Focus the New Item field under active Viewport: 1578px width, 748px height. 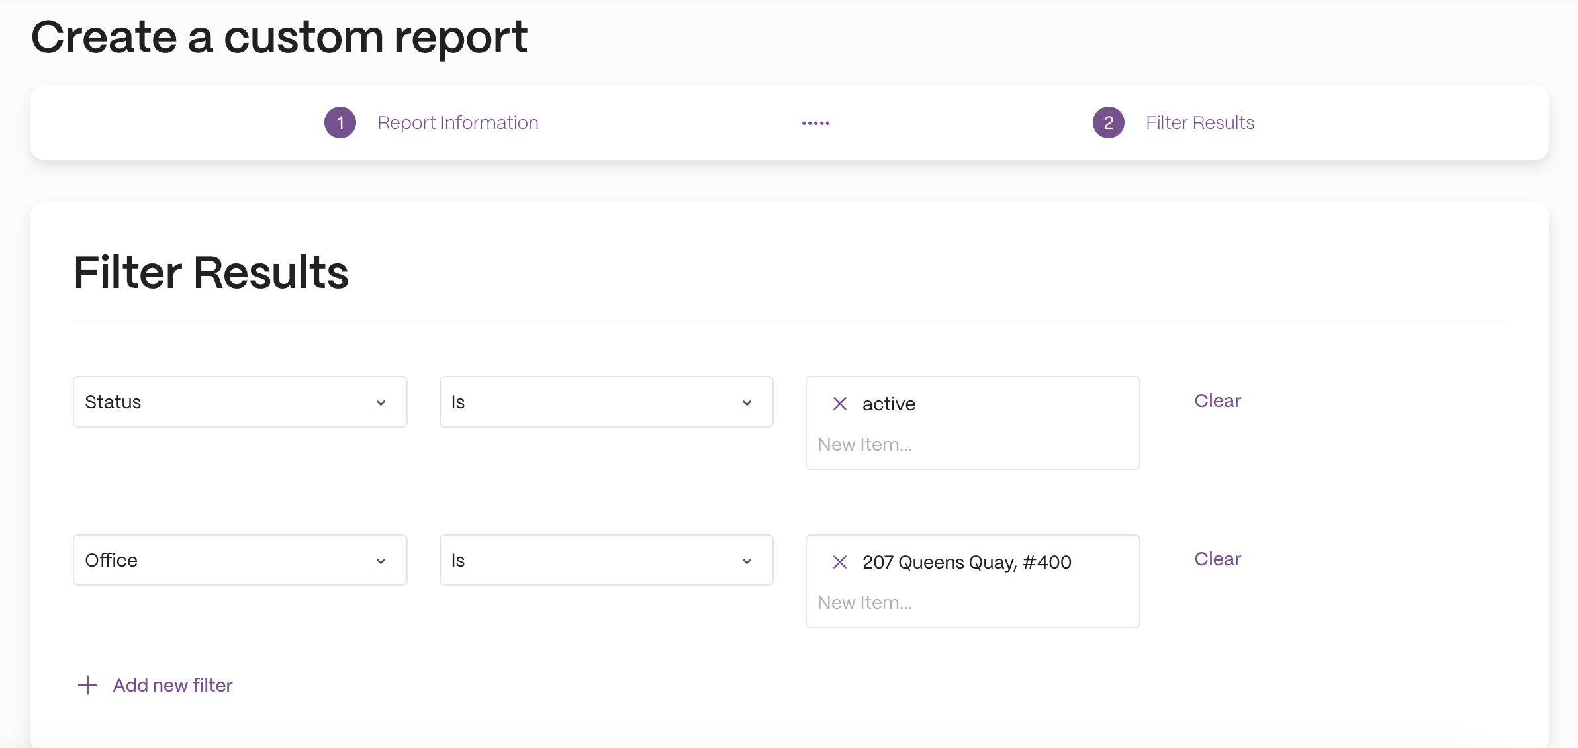(x=973, y=444)
